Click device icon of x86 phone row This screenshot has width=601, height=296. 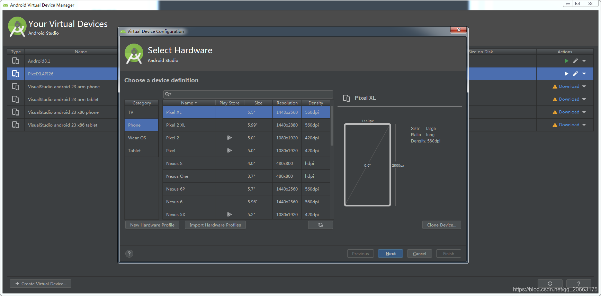tap(16, 112)
